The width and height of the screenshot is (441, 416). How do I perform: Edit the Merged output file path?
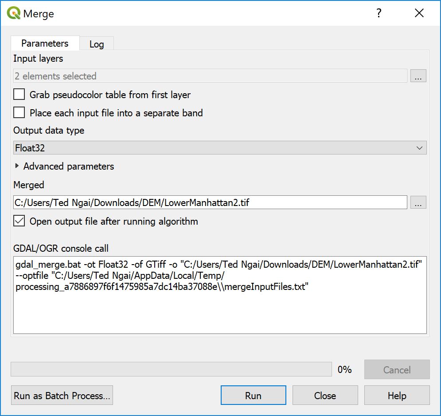(x=211, y=202)
